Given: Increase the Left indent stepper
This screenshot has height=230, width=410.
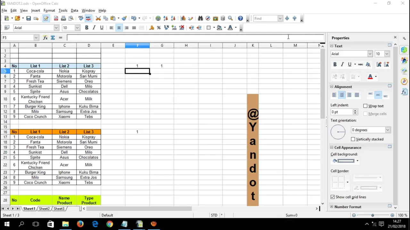Looking at the screenshot, I should [x=355, y=111].
